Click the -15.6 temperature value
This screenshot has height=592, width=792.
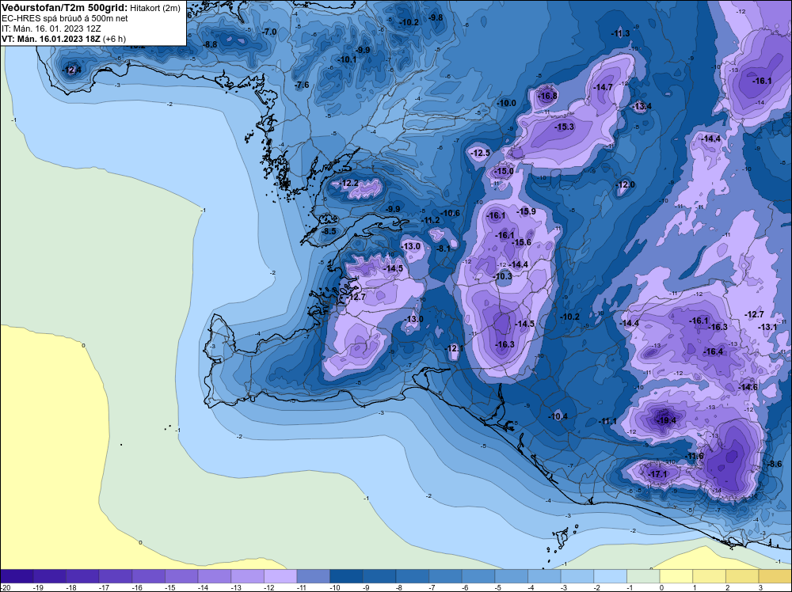(x=522, y=243)
